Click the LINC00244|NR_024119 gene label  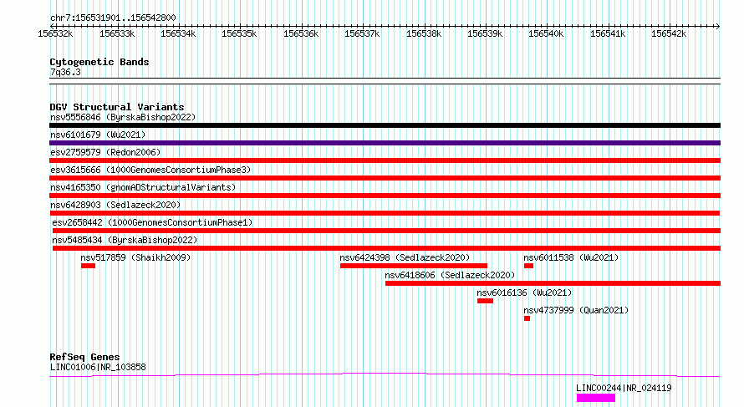pos(624,388)
